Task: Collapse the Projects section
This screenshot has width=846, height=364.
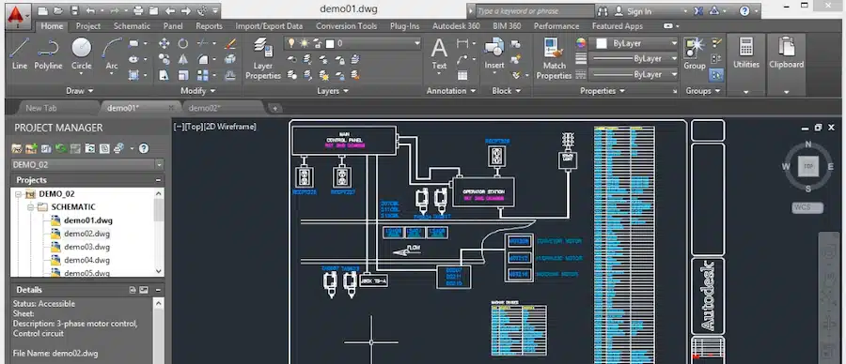Action: point(158,180)
